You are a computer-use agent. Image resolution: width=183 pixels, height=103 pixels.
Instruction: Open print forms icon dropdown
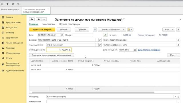pyautogui.click(x=130, y=29)
